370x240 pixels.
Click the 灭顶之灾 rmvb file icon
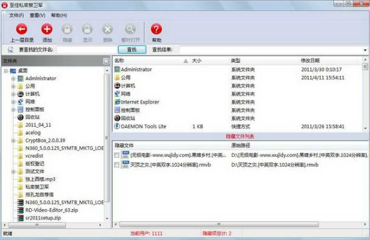(x=125, y=164)
